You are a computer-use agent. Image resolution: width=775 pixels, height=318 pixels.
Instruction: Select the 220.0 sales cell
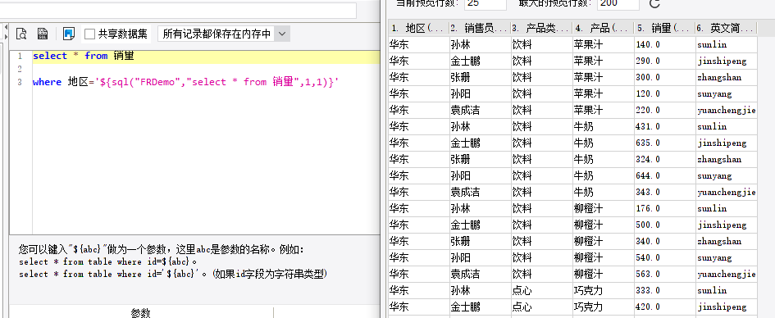pyautogui.click(x=664, y=110)
